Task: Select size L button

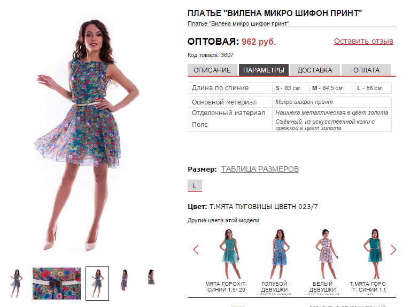Action: [x=195, y=185]
